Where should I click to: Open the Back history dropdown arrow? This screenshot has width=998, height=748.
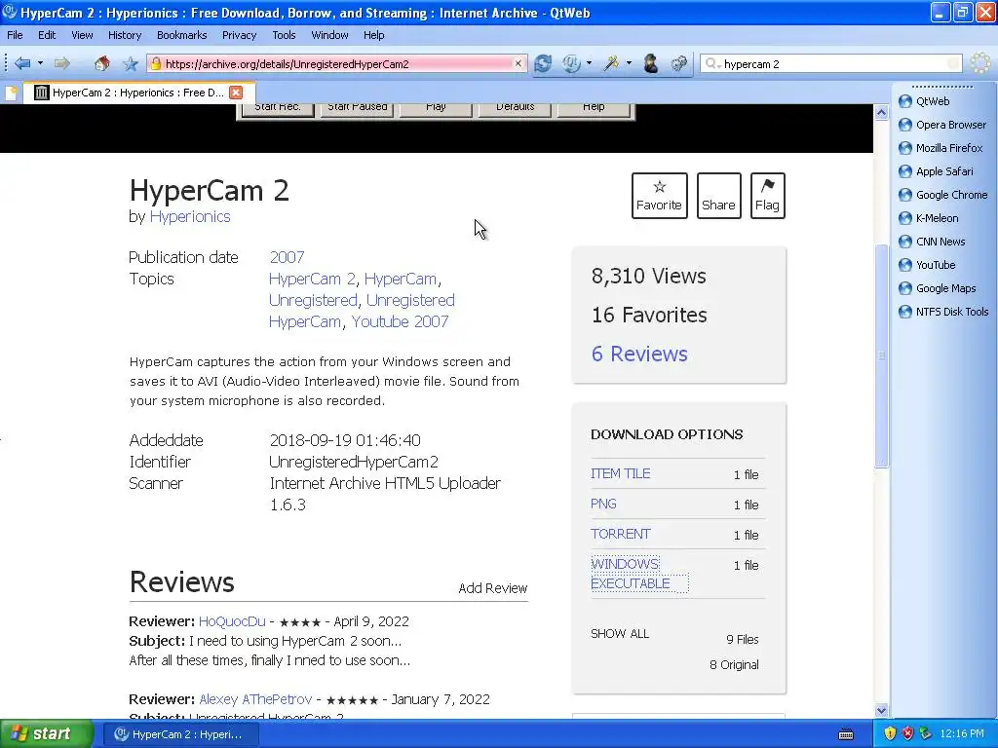tap(40, 63)
